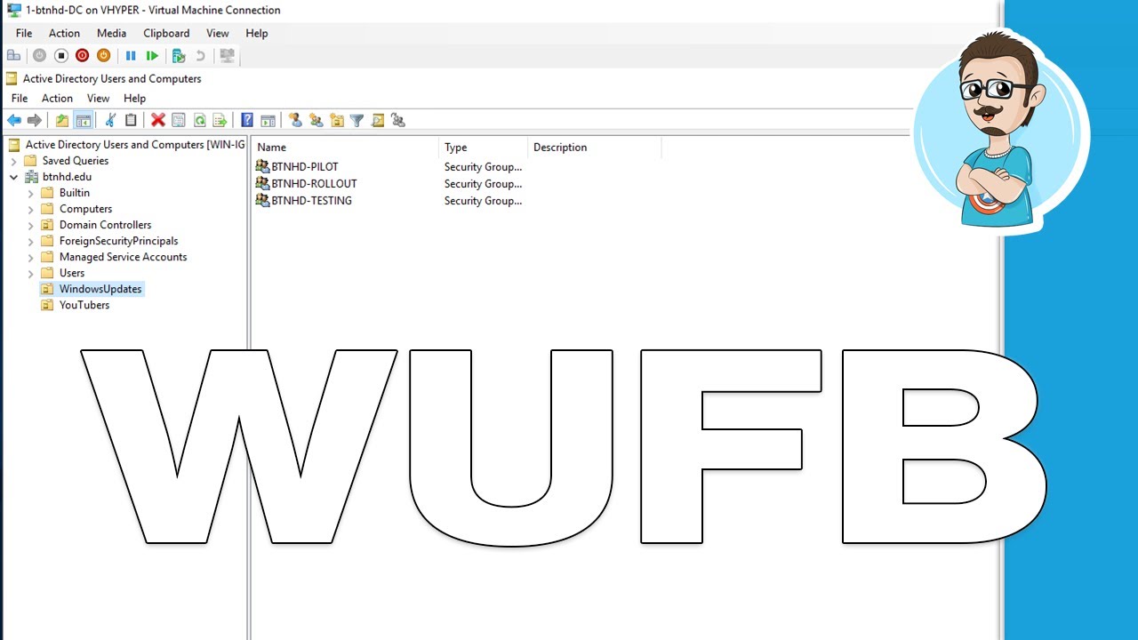Open the ADUC File menu
The width and height of the screenshot is (1138, 640).
[x=20, y=98]
